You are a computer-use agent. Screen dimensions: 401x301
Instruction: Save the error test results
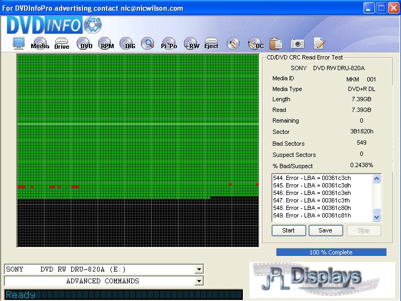click(x=325, y=230)
